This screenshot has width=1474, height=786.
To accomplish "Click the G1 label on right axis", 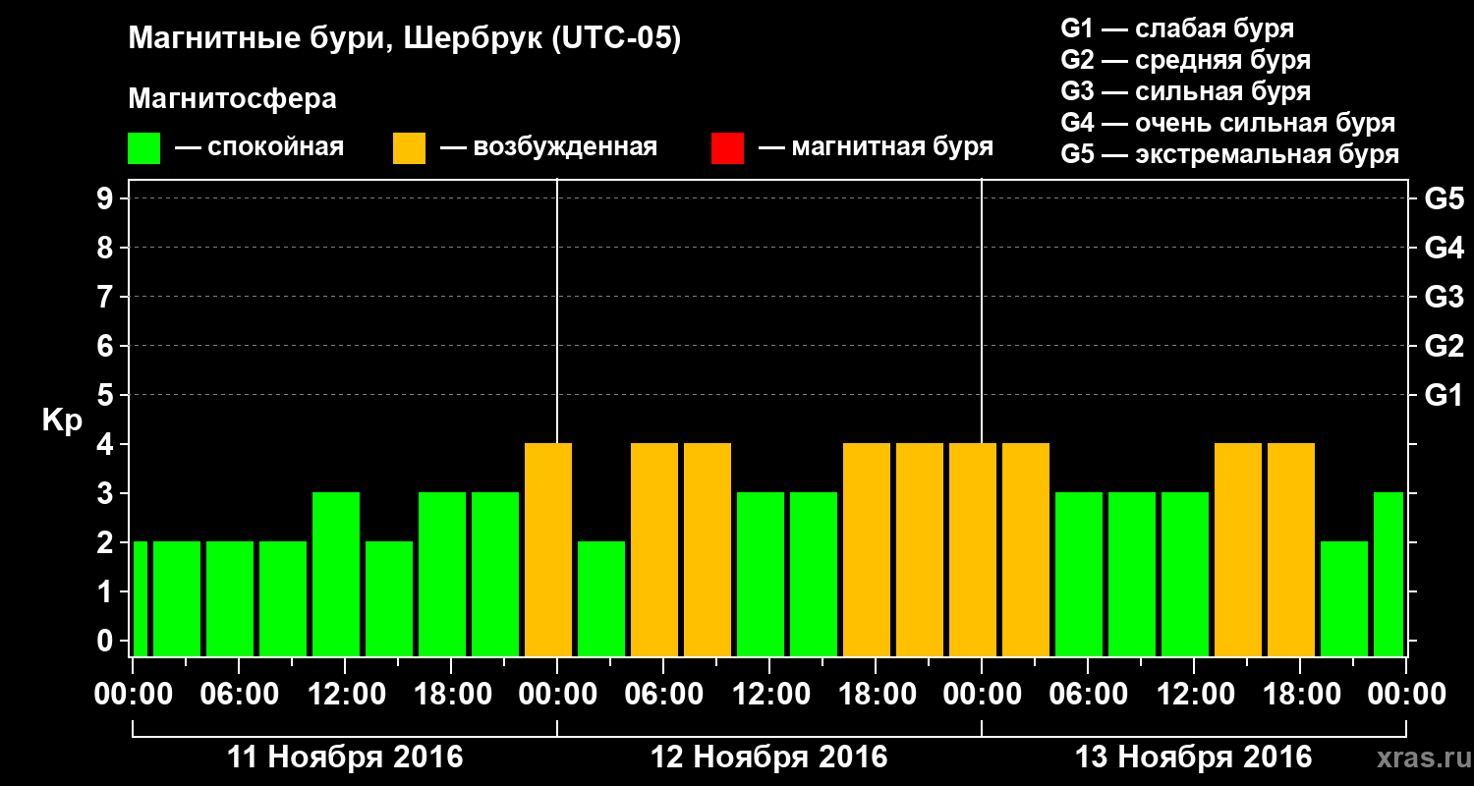I will click(x=1444, y=395).
